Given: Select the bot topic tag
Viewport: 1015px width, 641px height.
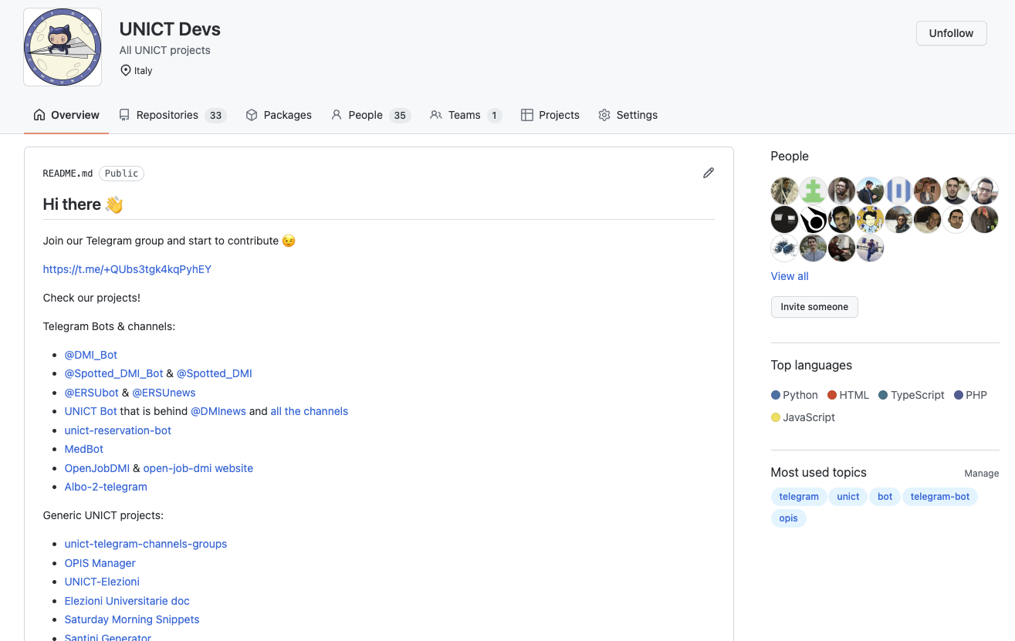Looking at the screenshot, I should 885,497.
